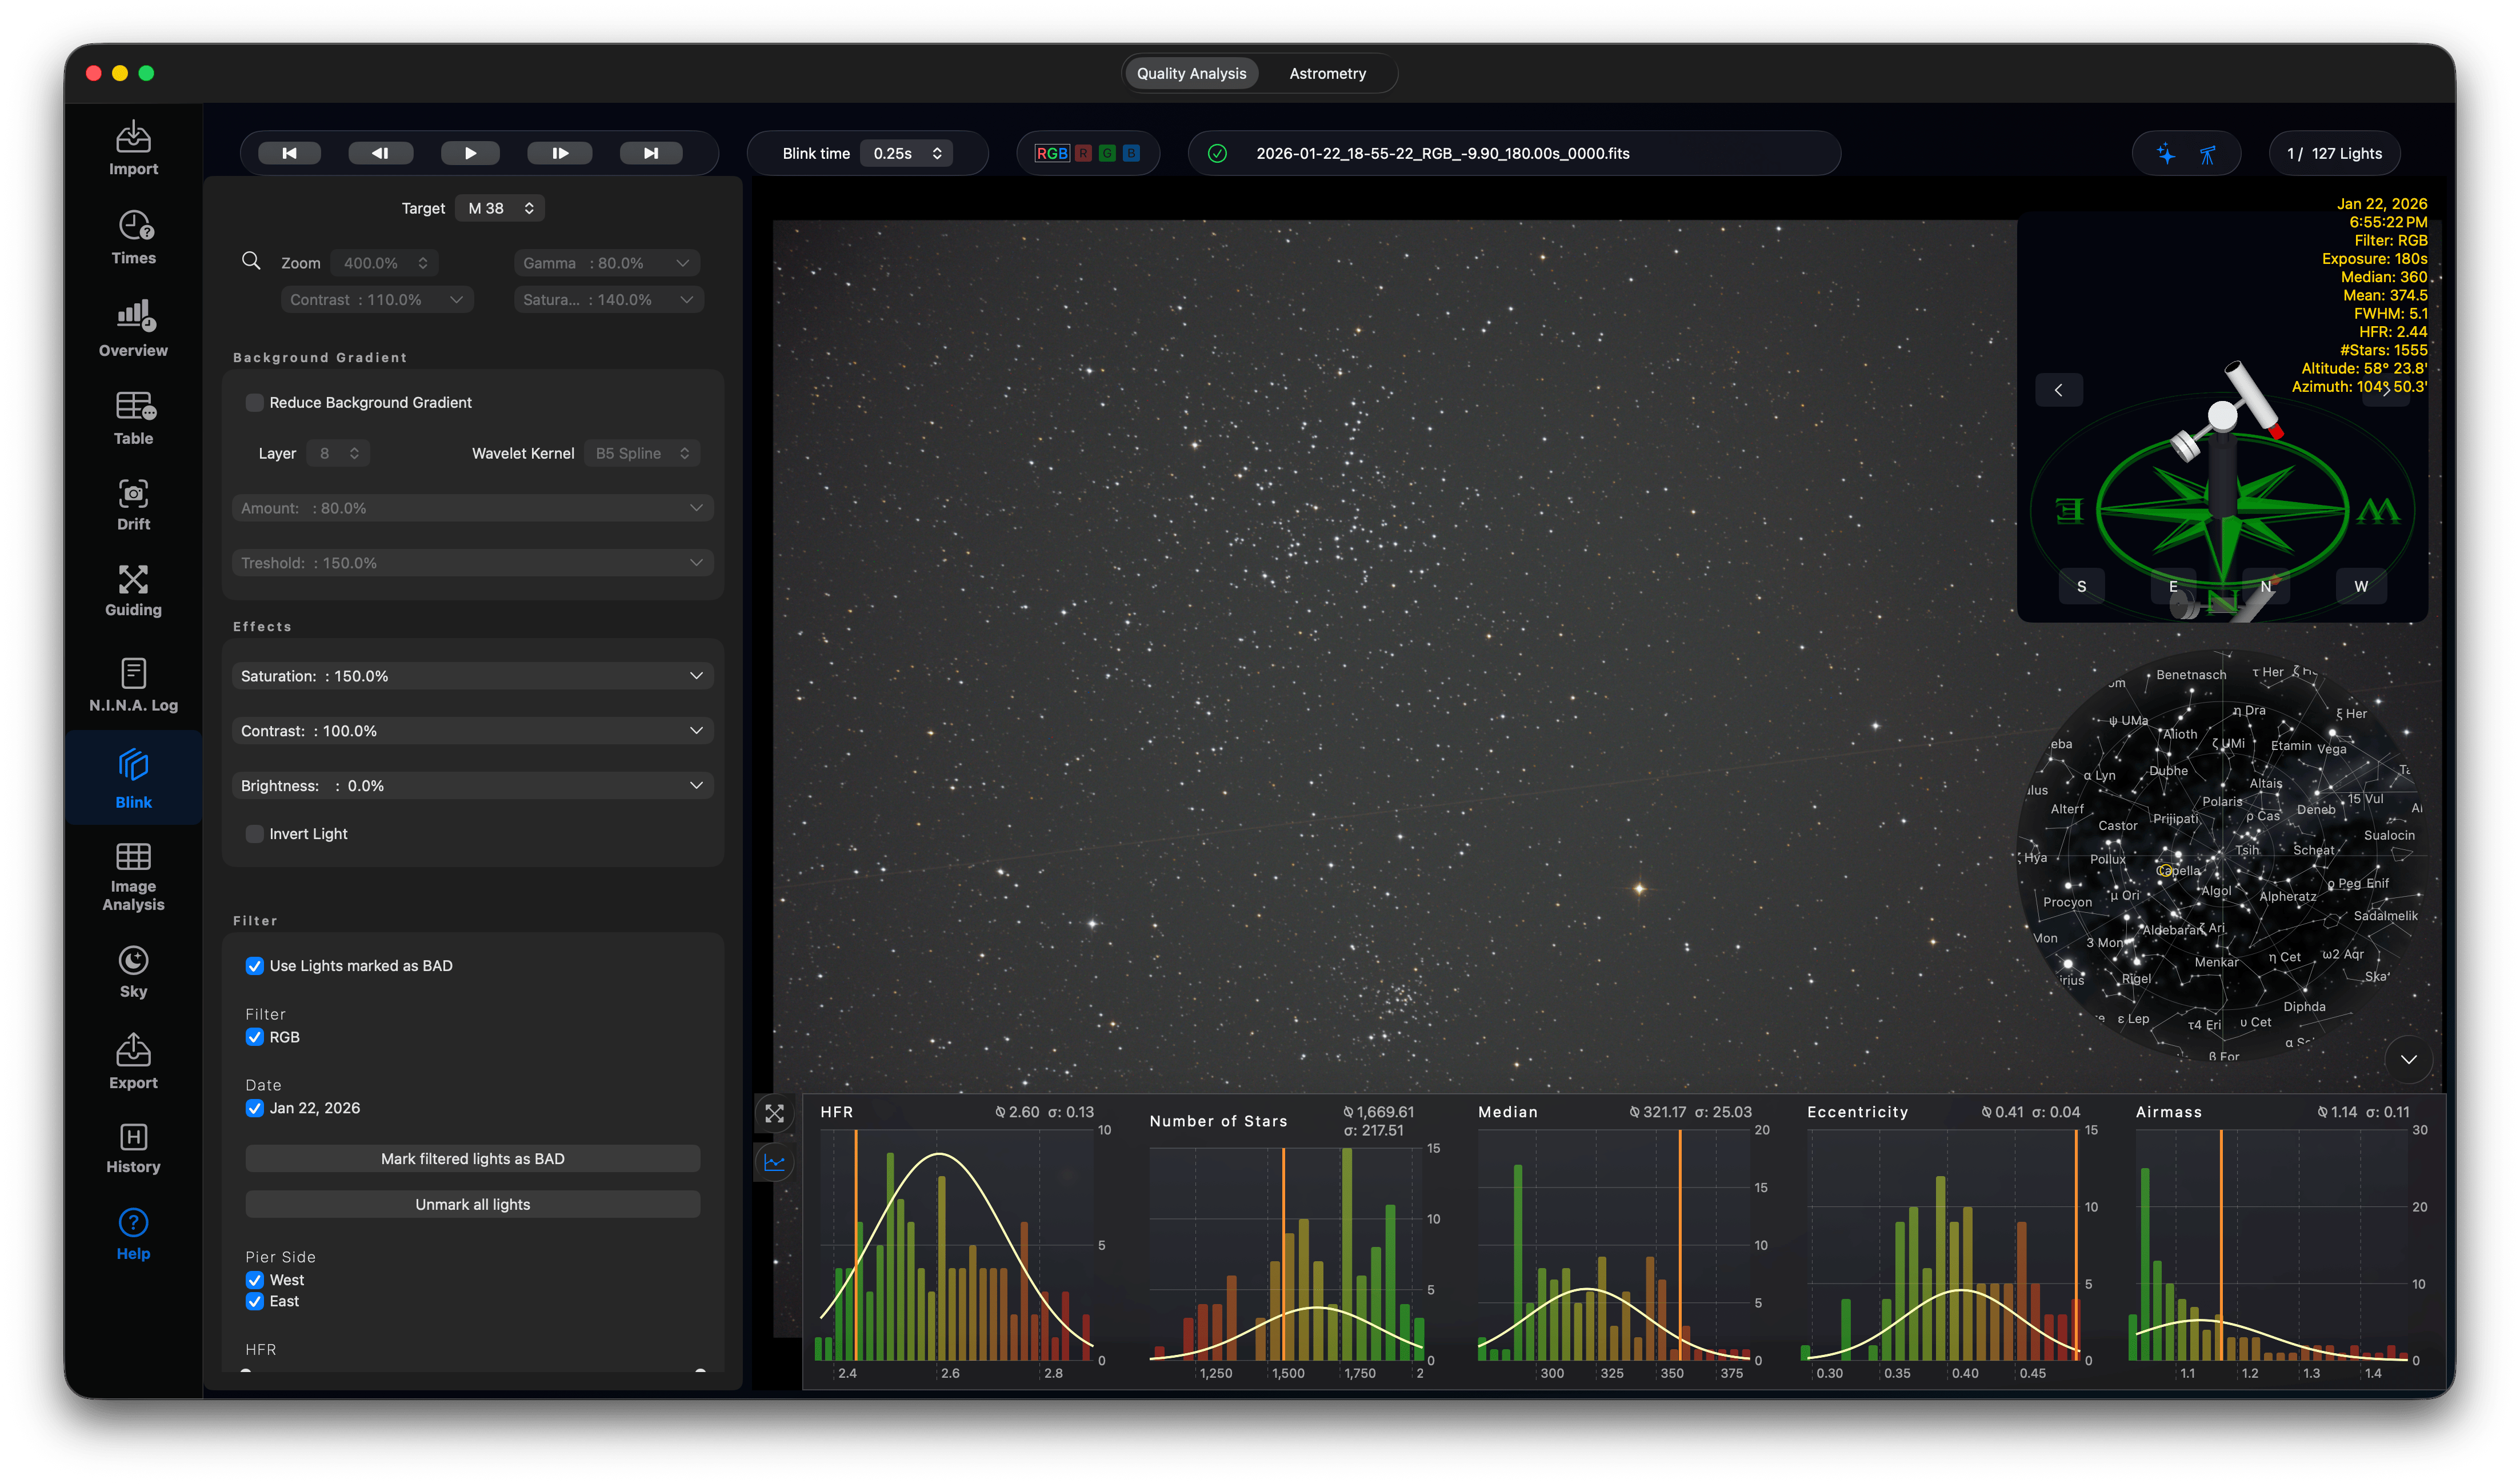Click Unmark all lights button
This screenshot has height=1484, width=2520.
(x=472, y=1205)
